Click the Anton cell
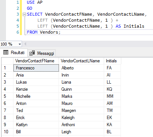Image resolution: width=153 pixels, height=137 pixels. click(x=36, y=103)
